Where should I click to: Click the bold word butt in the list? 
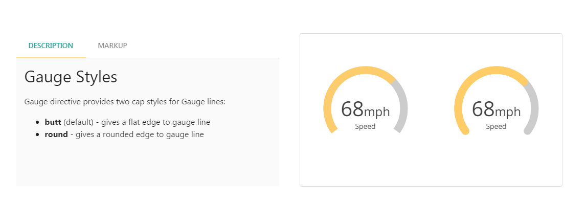tap(53, 122)
